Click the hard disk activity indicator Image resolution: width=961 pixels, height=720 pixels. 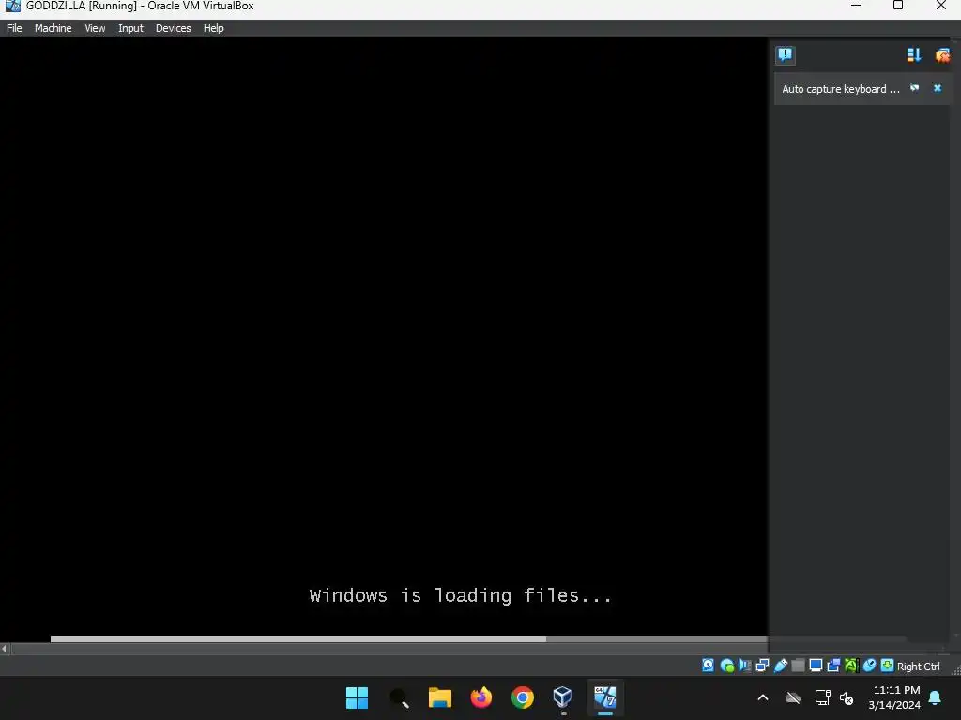click(708, 666)
